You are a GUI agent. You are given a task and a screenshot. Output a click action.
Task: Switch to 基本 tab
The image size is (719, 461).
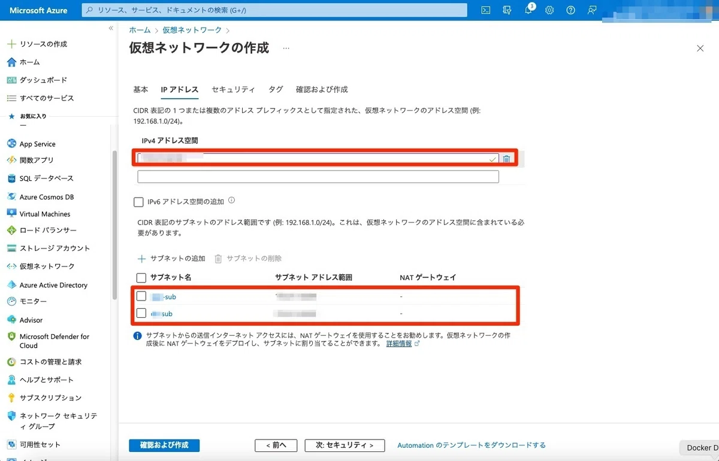pyautogui.click(x=141, y=89)
